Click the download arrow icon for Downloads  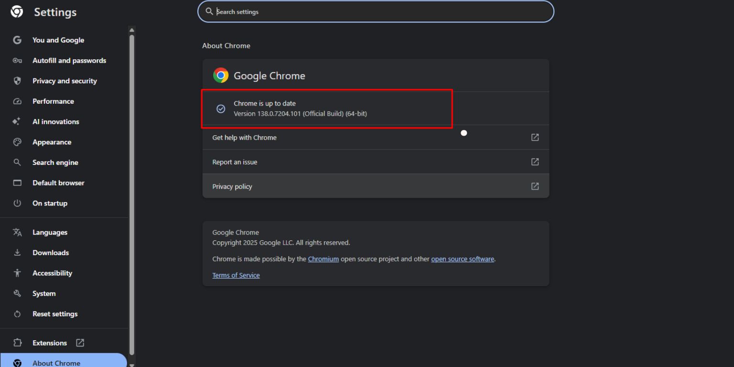17,253
